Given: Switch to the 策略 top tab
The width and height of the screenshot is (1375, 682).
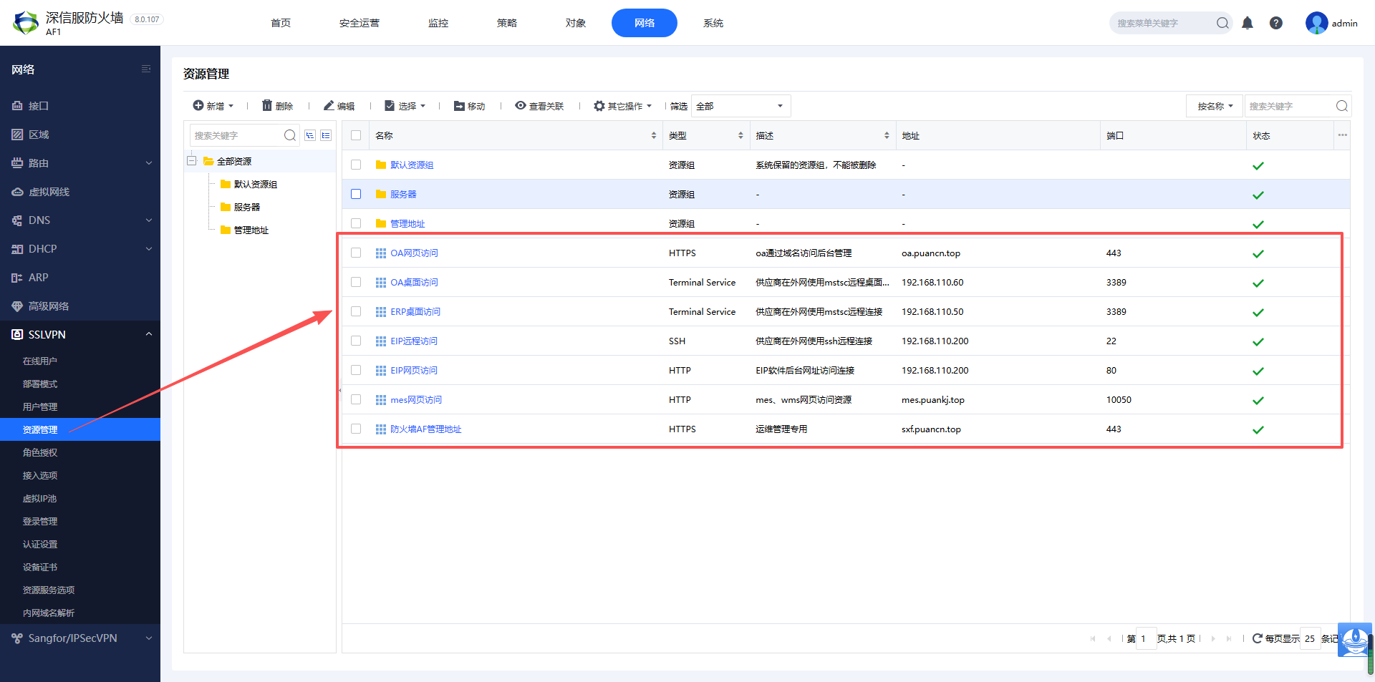Looking at the screenshot, I should [507, 23].
